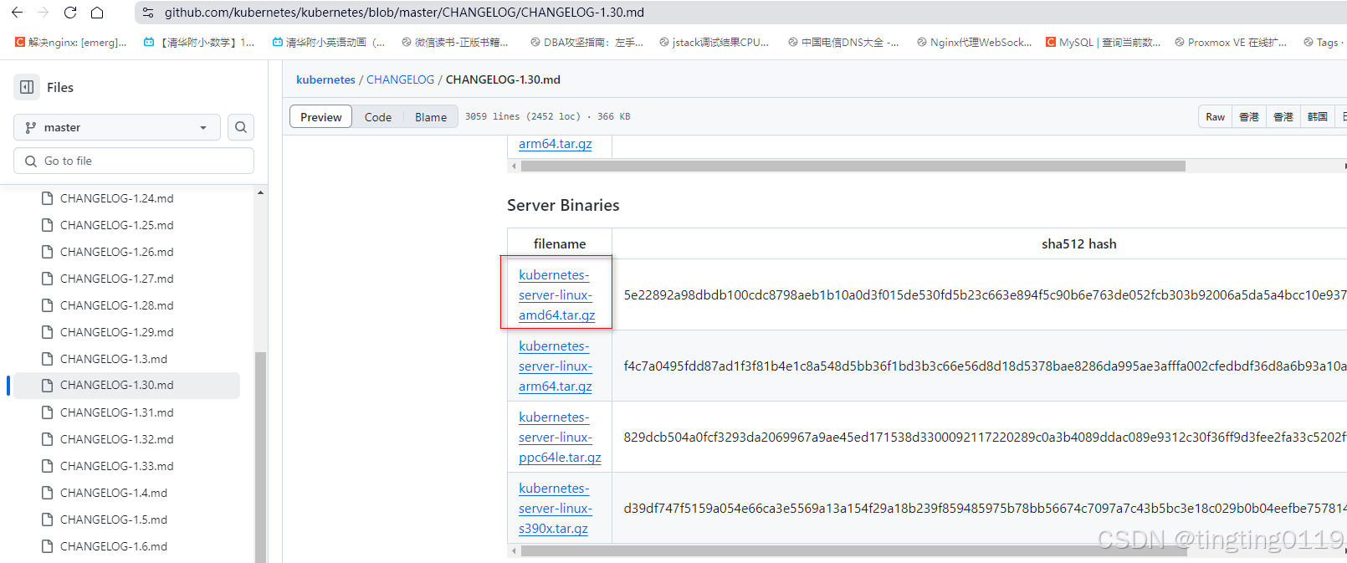
Task: Open Raw file view
Action: coord(1216,117)
